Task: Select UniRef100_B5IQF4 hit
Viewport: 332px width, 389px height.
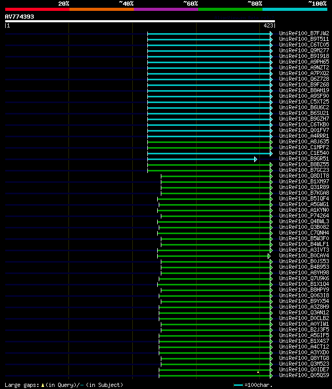Action: (304, 199)
